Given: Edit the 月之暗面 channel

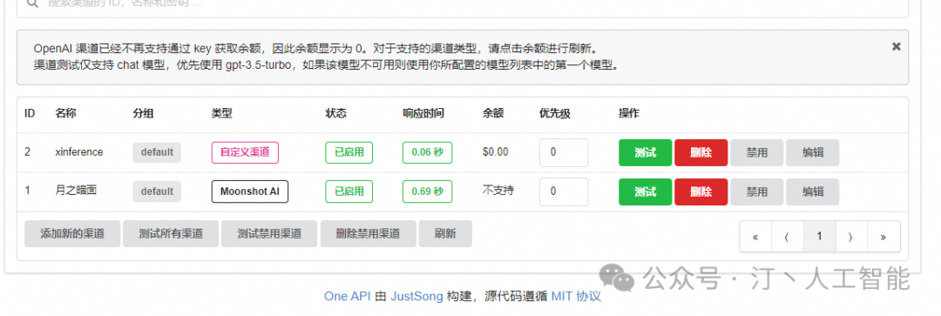Looking at the screenshot, I should [x=813, y=192].
